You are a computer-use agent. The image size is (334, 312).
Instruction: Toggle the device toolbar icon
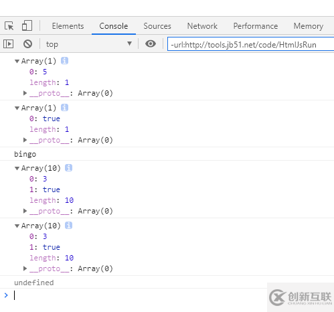click(x=27, y=25)
